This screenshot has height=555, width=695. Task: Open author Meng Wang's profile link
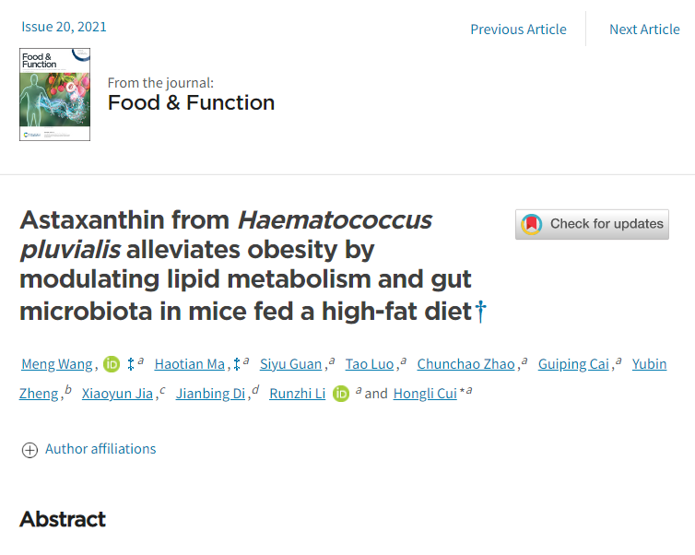(56, 364)
